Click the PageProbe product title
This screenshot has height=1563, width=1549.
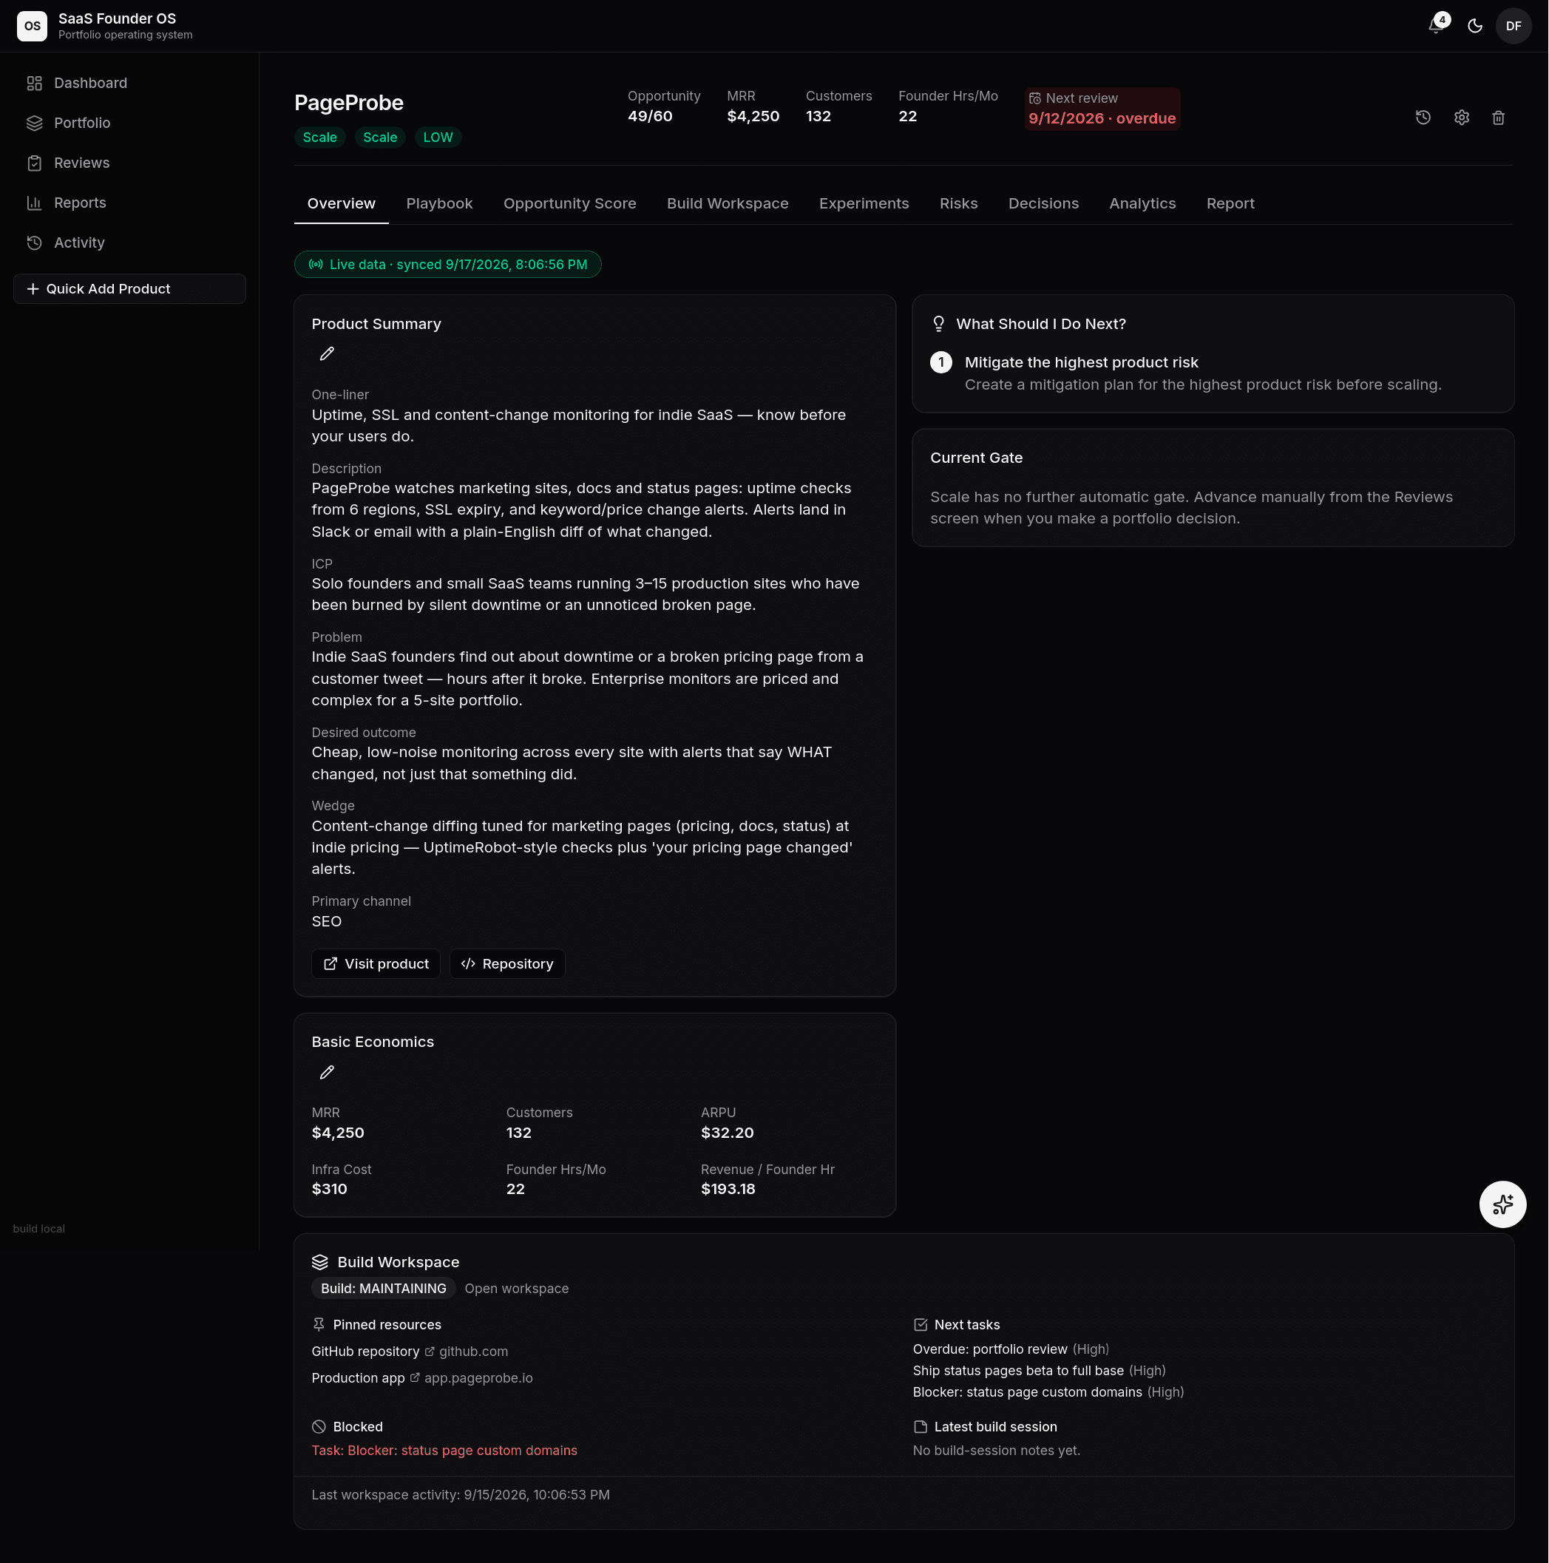click(x=349, y=103)
